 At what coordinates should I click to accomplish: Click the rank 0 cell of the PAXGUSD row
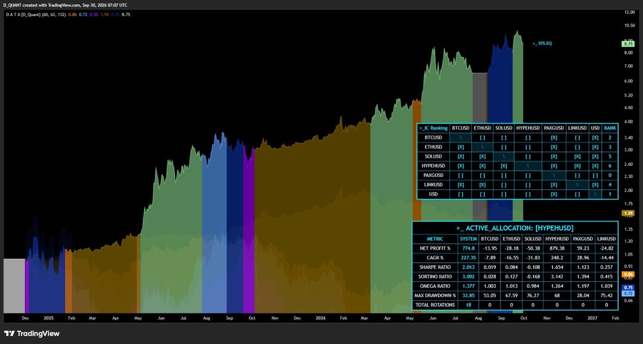pyautogui.click(x=610, y=175)
